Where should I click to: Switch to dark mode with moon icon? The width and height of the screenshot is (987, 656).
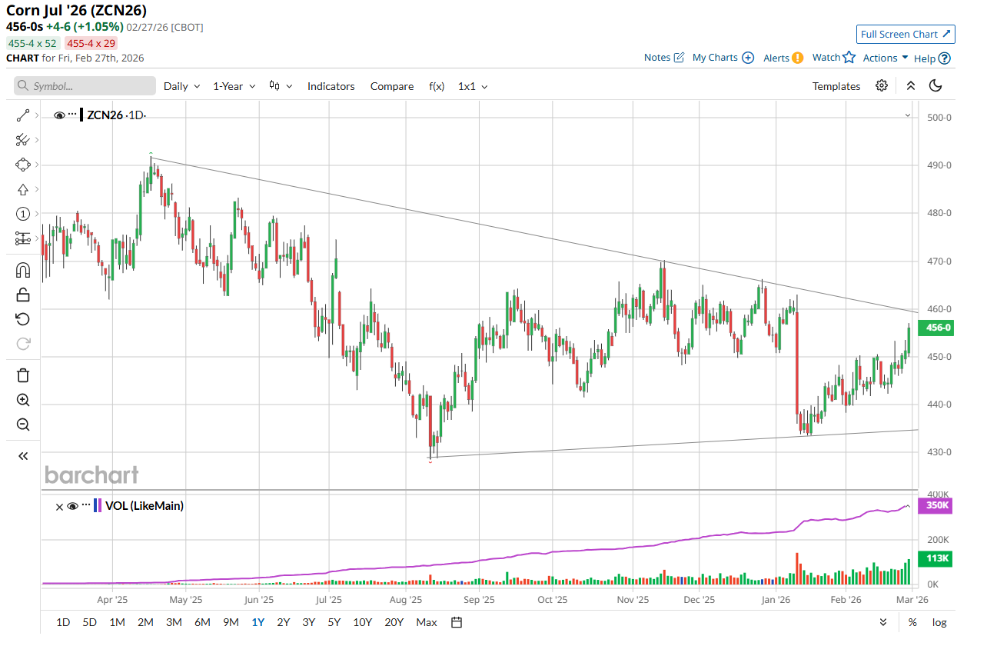pos(935,86)
